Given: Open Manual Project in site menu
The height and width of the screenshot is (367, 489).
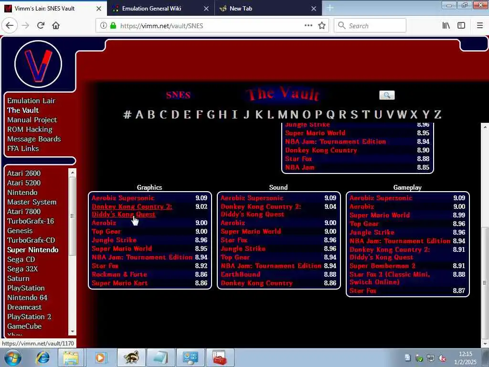Looking at the screenshot, I should coord(32,120).
